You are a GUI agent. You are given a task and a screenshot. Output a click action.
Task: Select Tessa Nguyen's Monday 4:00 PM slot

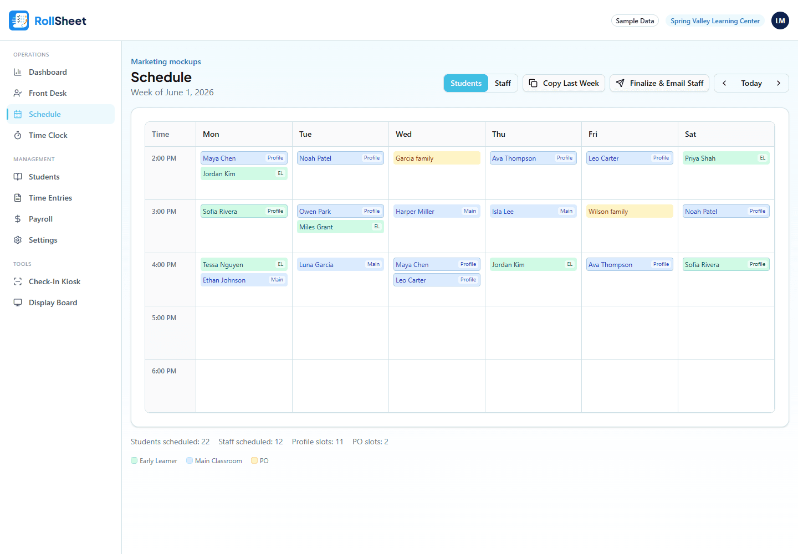click(244, 264)
